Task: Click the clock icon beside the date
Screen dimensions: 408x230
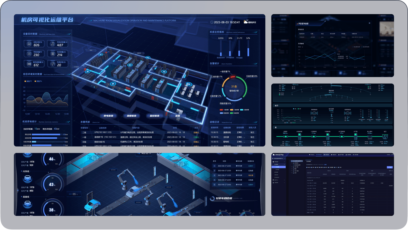Action: 212,22
